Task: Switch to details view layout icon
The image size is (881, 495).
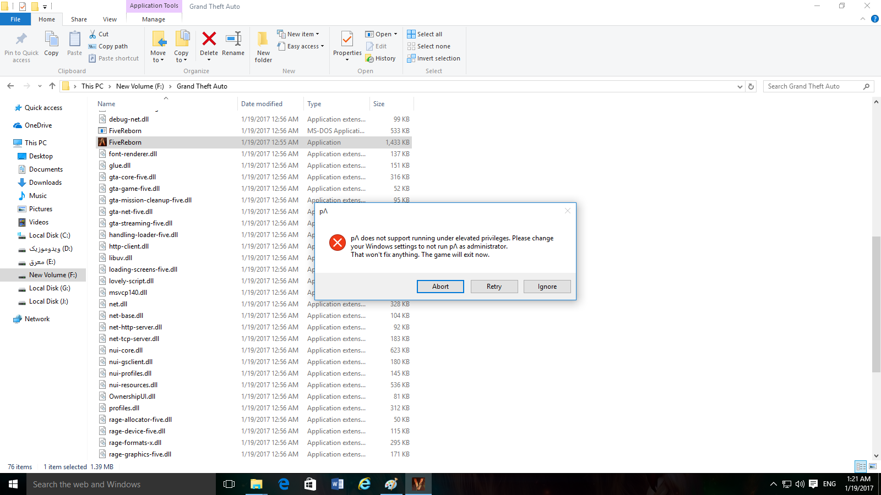Action: (861, 466)
